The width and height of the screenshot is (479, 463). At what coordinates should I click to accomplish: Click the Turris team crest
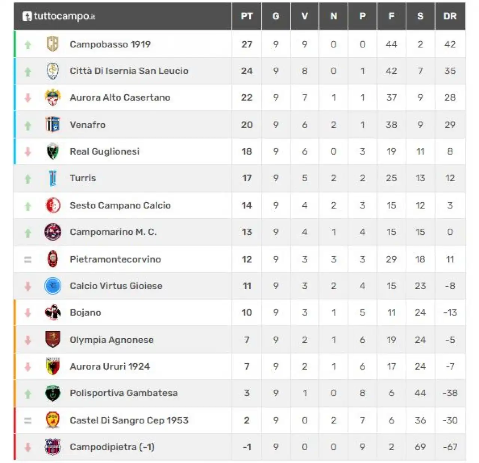(53, 178)
